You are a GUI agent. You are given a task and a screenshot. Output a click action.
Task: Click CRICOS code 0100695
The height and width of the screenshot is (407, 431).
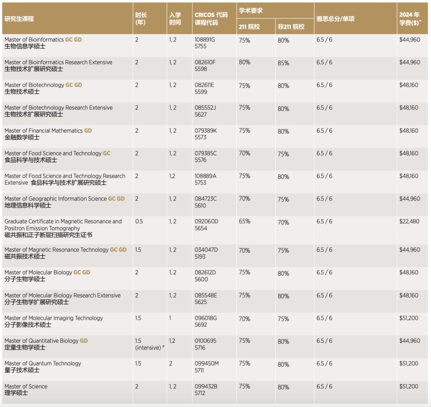click(206, 341)
